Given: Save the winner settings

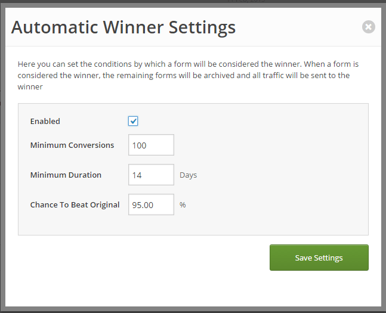Looking at the screenshot, I should point(319,258).
